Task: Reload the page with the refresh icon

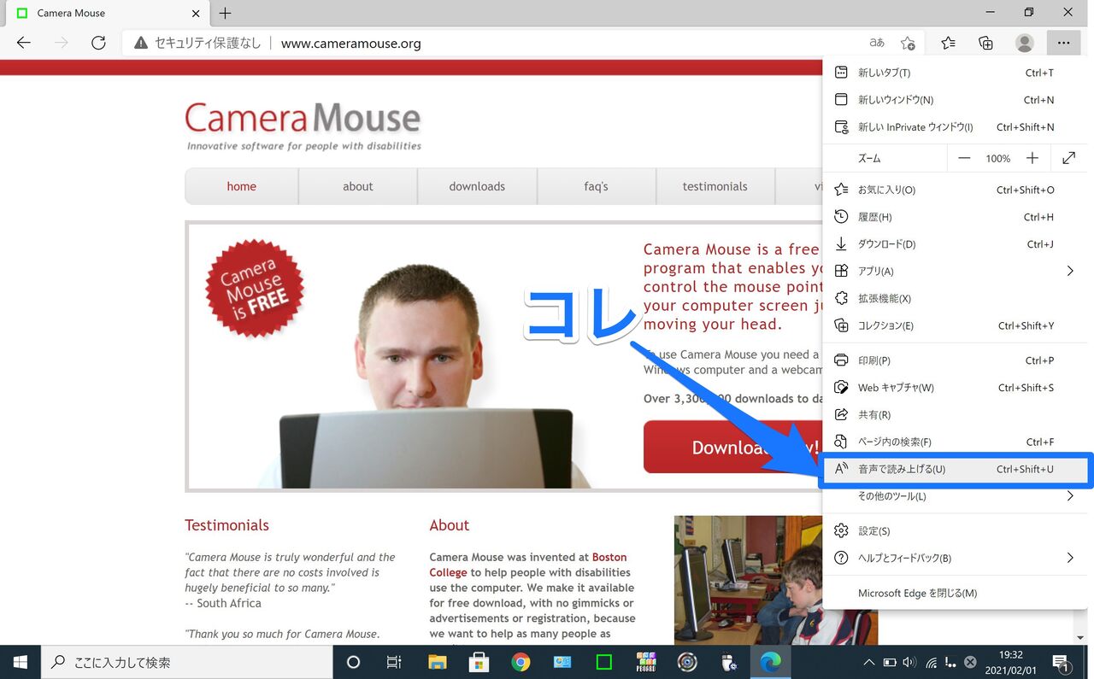Action: point(98,43)
